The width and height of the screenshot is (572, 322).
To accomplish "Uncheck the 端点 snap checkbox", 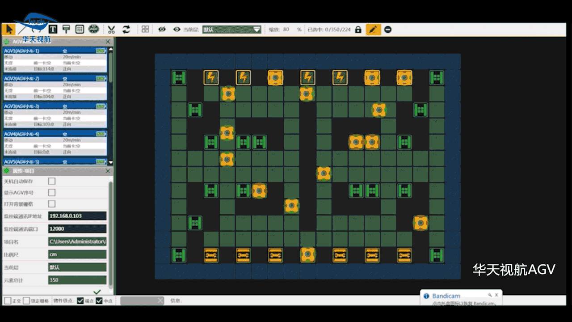I will 80,301.
